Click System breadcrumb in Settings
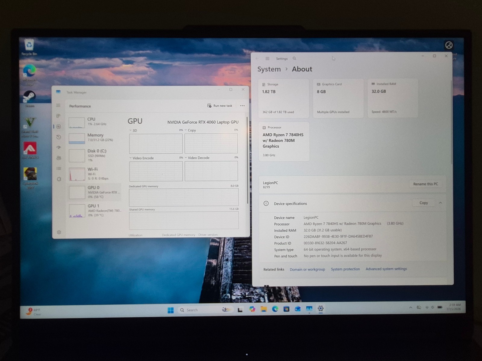Image resolution: width=482 pixels, height=361 pixels. pos(269,69)
